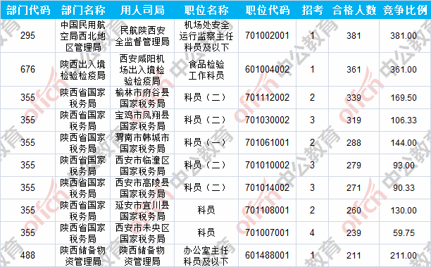Click cell 西安市未央区国家税务局
Image resolution: width=431 pixels, height=267 pixels.
click(142, 233)
